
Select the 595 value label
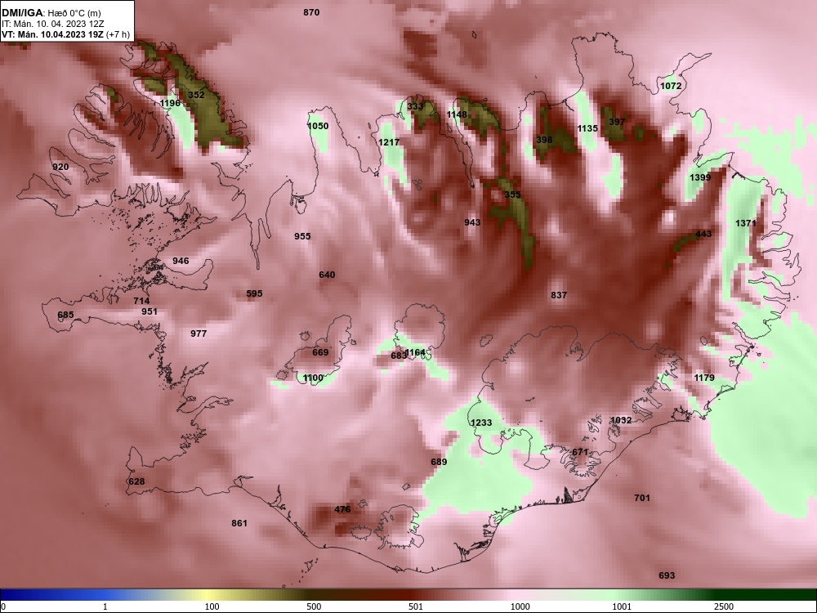pyautogui.click(x=254, y=293)
